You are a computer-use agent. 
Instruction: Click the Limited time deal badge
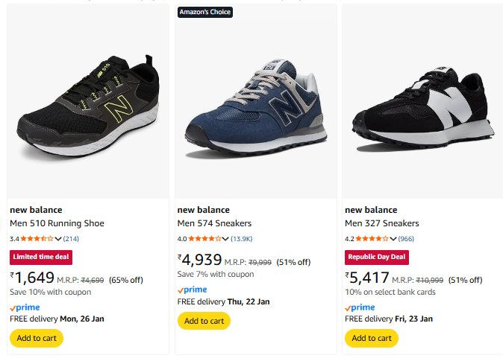(x=41, y=258)
